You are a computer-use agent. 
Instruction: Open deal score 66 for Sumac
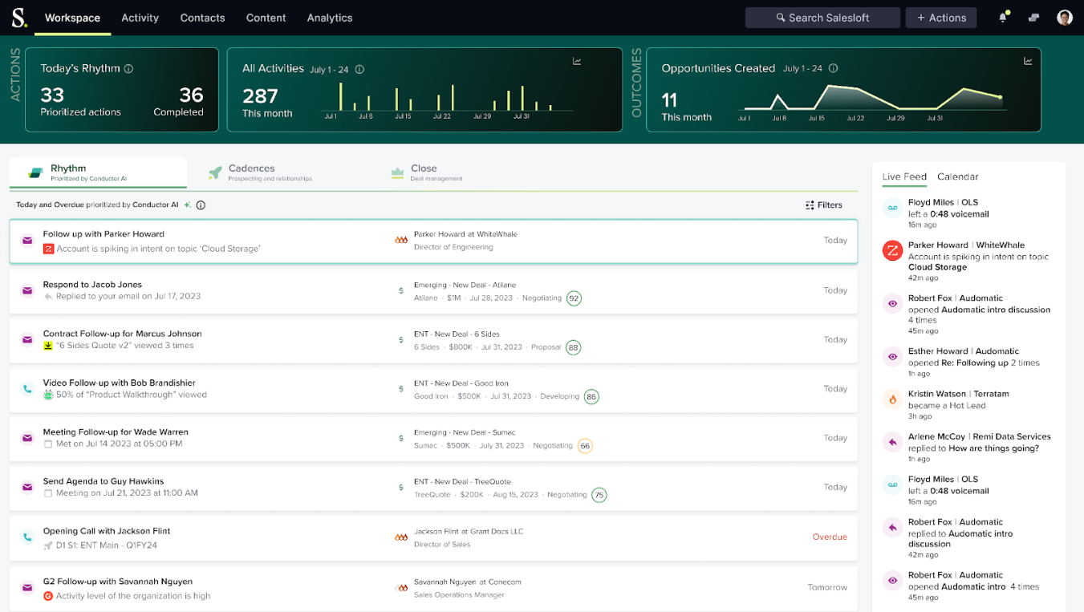point(585,446)
